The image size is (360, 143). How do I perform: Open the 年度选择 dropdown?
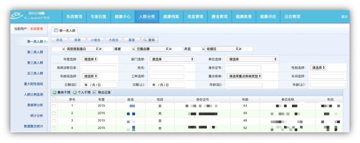[90, 59]
